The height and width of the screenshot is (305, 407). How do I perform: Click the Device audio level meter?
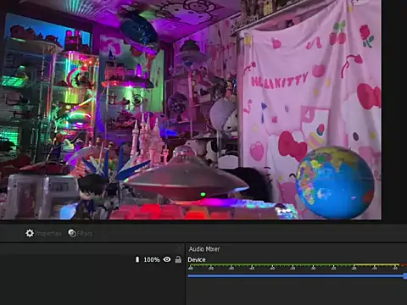click(x=297, y=267)
